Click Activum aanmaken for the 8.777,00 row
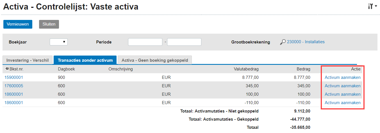The width and height of the screenshot is (380, 133). [343, 77]
